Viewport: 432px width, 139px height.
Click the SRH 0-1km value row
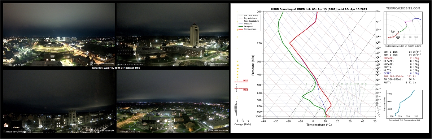click(402, 52)
